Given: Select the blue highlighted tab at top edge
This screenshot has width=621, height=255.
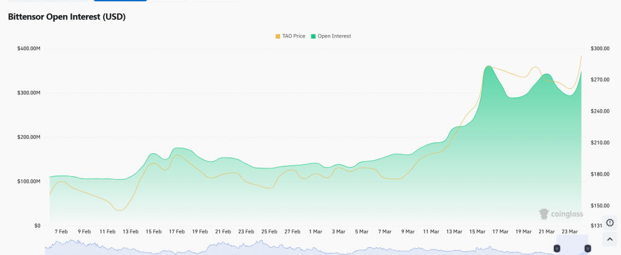Looking at the screenshot, I should [x=120, y=1].
